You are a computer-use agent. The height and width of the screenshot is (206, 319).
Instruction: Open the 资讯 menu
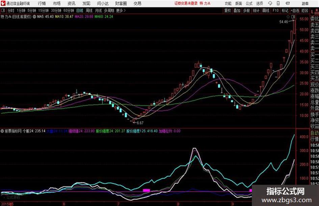pos(72,3)
